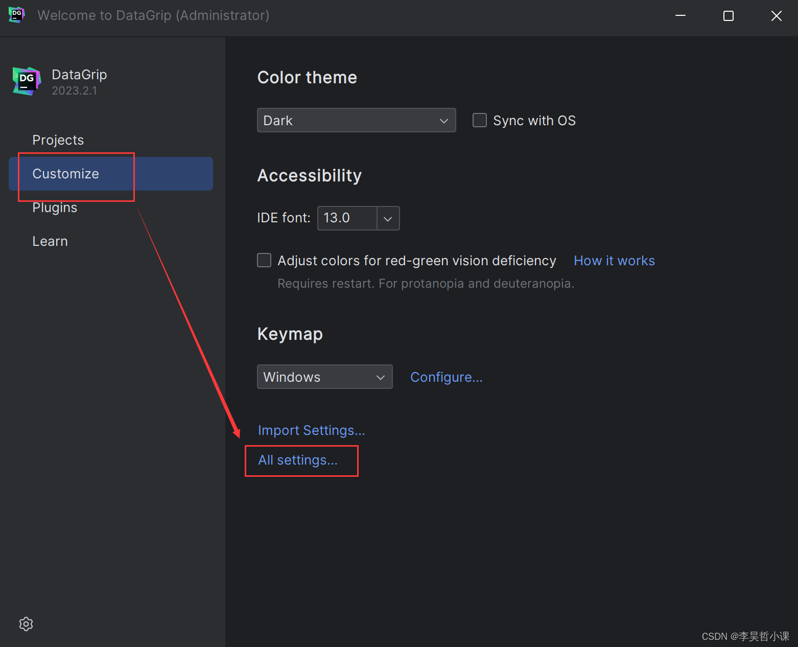Open the Color theme Dark dropdown
Screen dimensions: 798x647
[x=356, y=120]
